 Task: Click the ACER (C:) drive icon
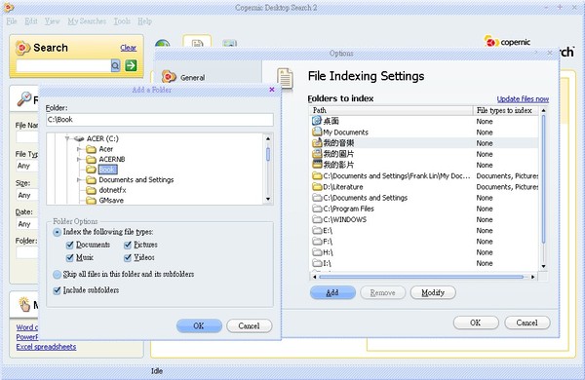coord(79,138)
